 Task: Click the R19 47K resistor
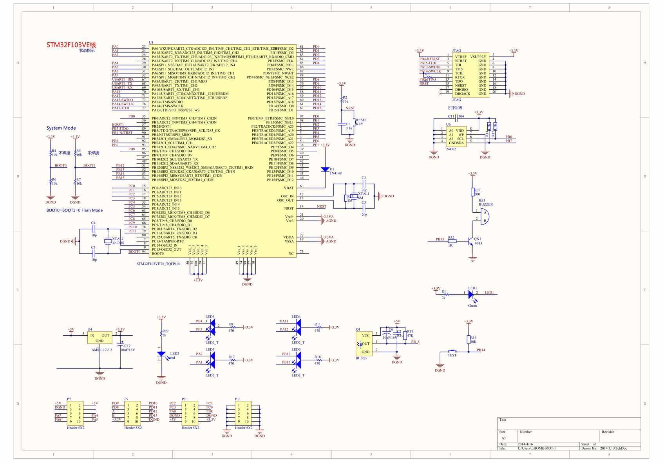tap(405, 335)
